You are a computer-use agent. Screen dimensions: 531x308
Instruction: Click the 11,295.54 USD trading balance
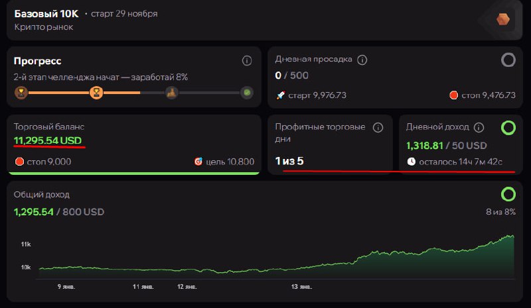tap(48, 140)
